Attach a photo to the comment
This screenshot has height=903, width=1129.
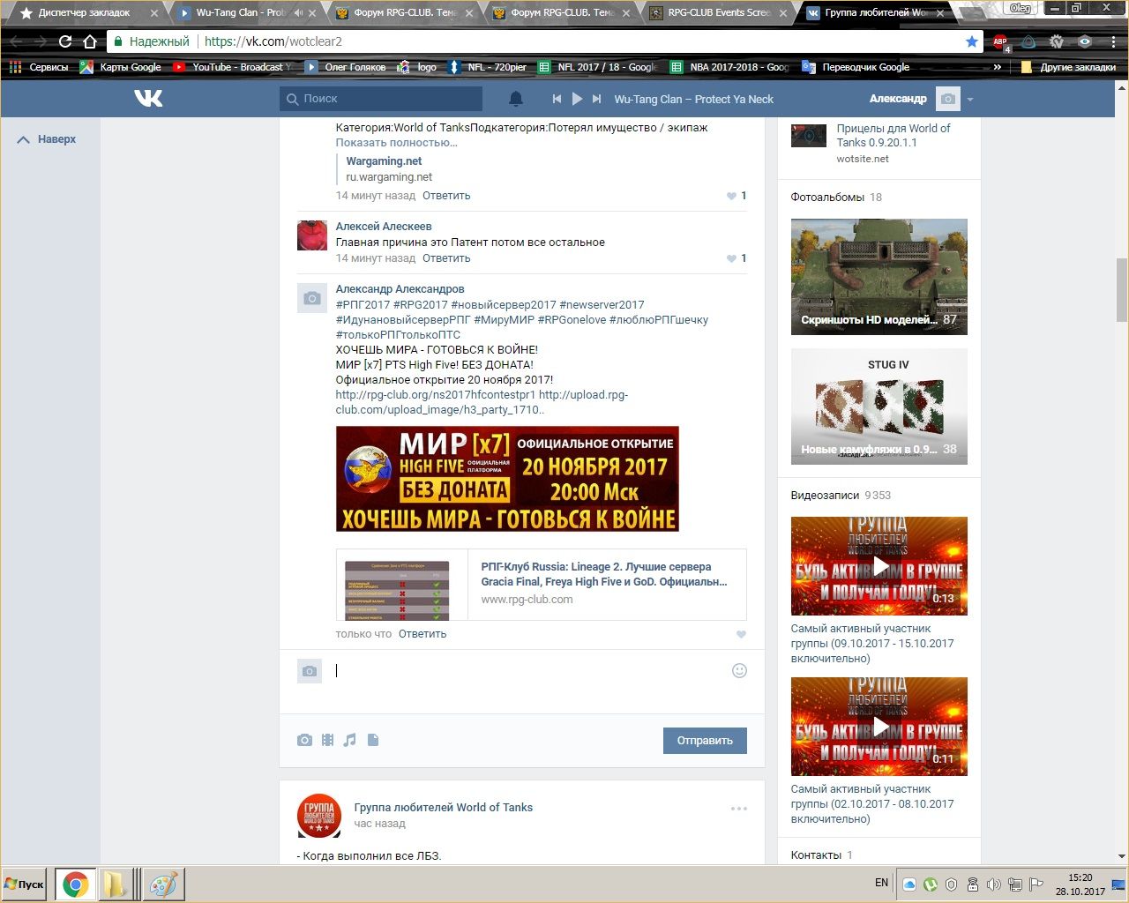point(304,740)
